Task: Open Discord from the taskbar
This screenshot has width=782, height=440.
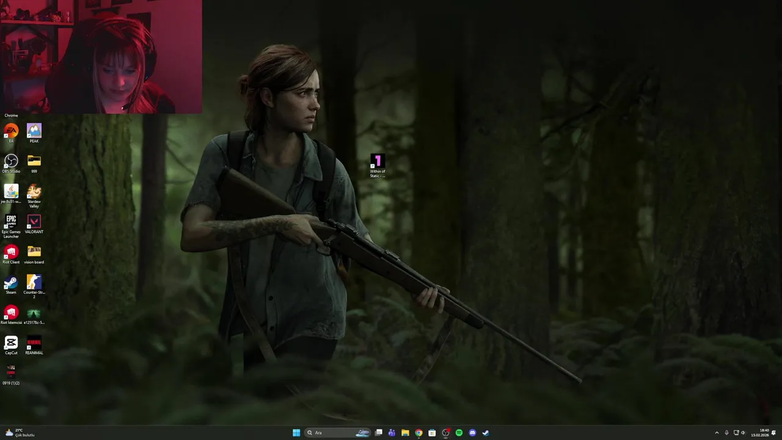Action: tap(472, 433)
